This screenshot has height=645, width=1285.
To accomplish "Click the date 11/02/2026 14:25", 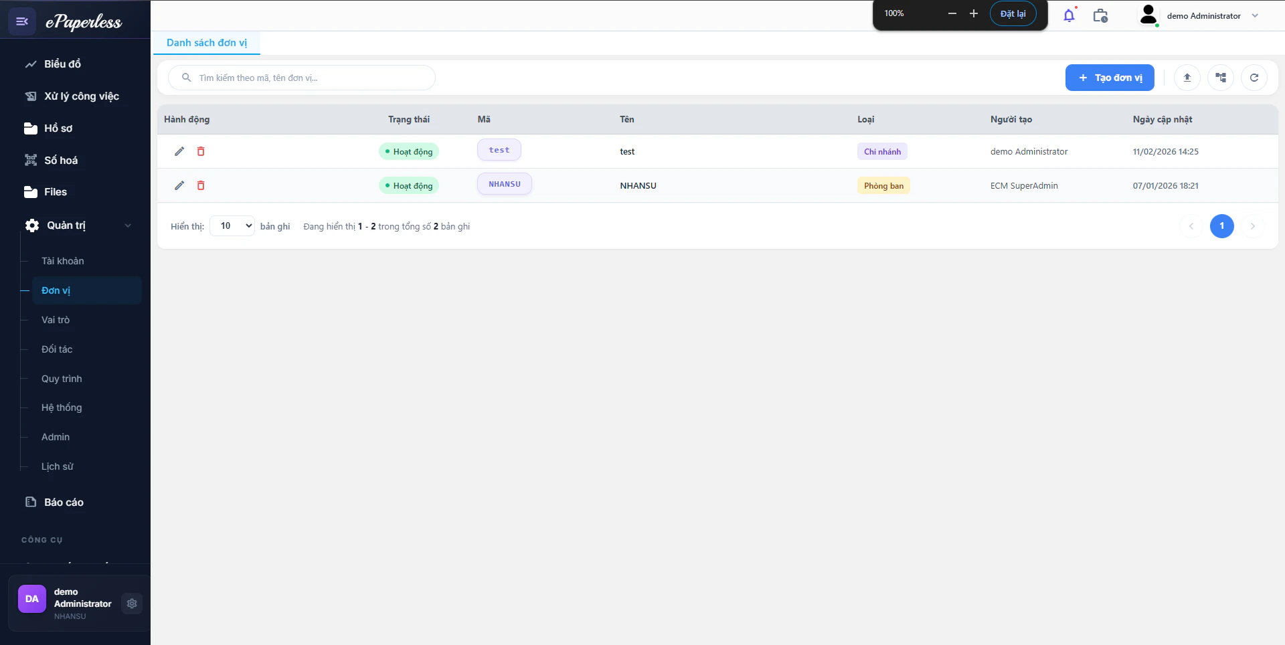I will coord(1165,152).
